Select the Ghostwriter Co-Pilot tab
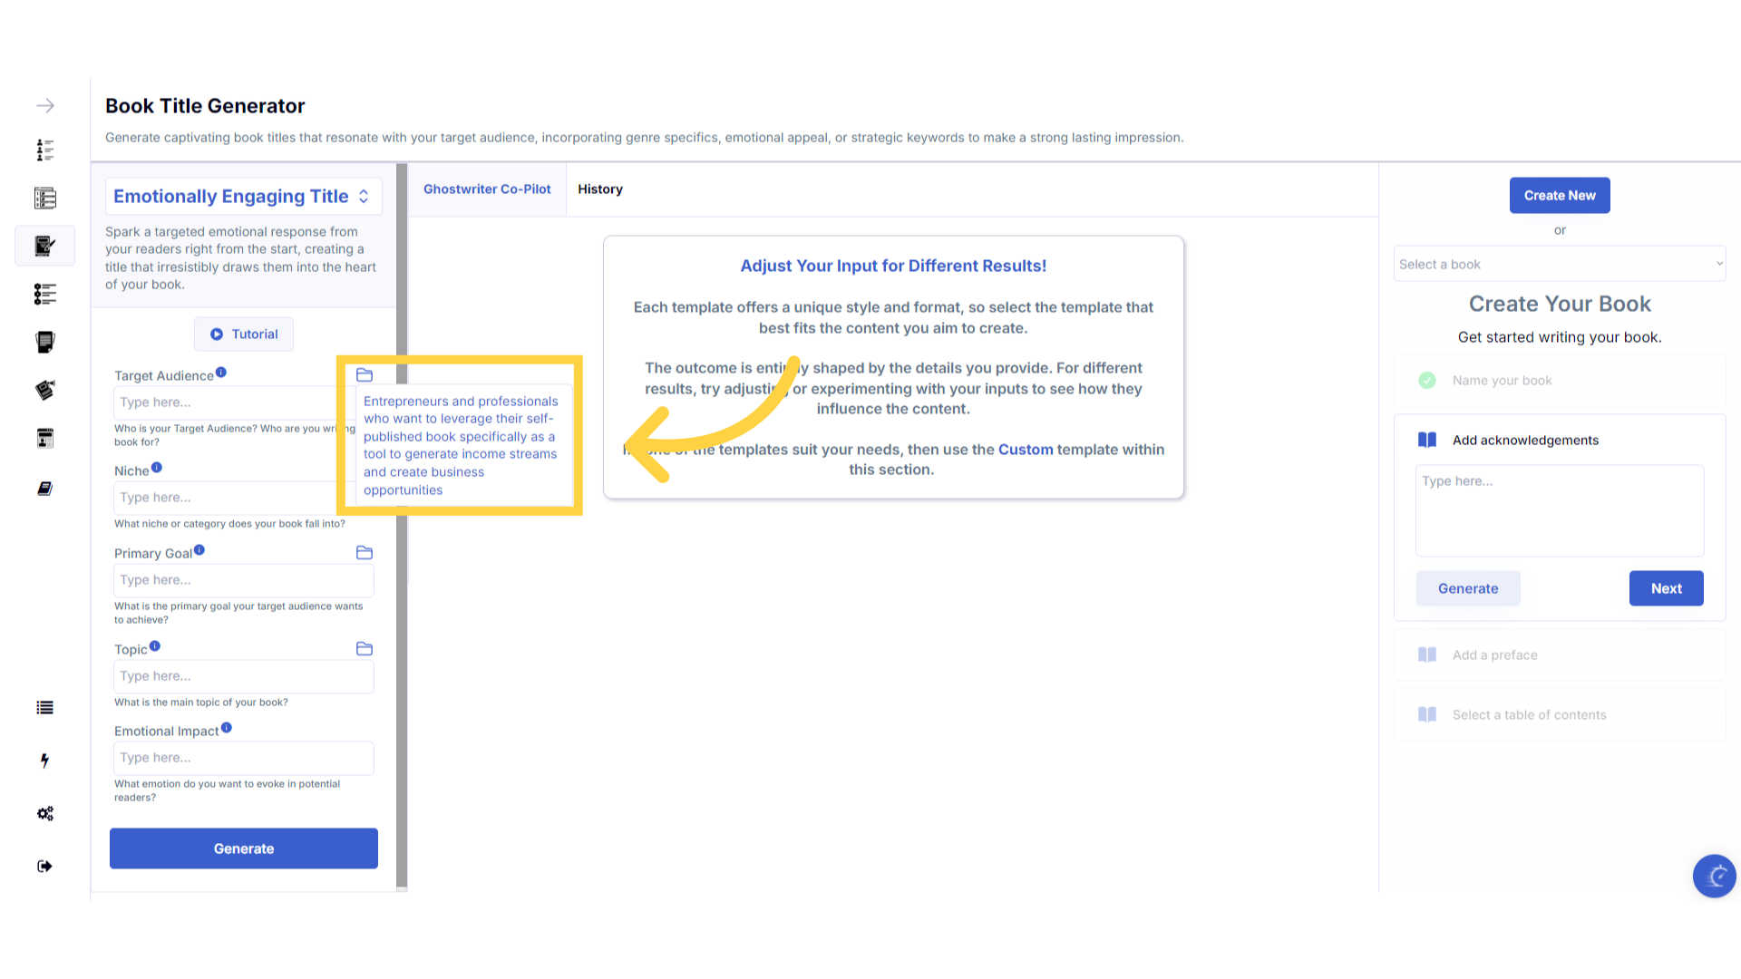This screenshot has width=1741, height=979. point(487,189)
